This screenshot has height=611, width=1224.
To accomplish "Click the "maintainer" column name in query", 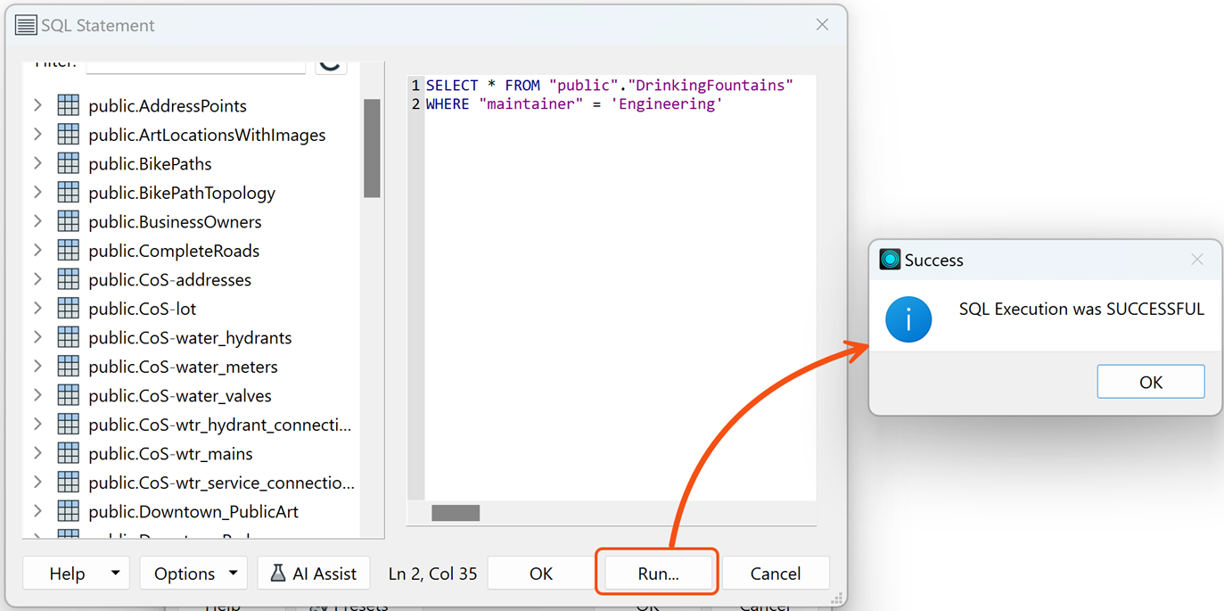I will point(530,104).
